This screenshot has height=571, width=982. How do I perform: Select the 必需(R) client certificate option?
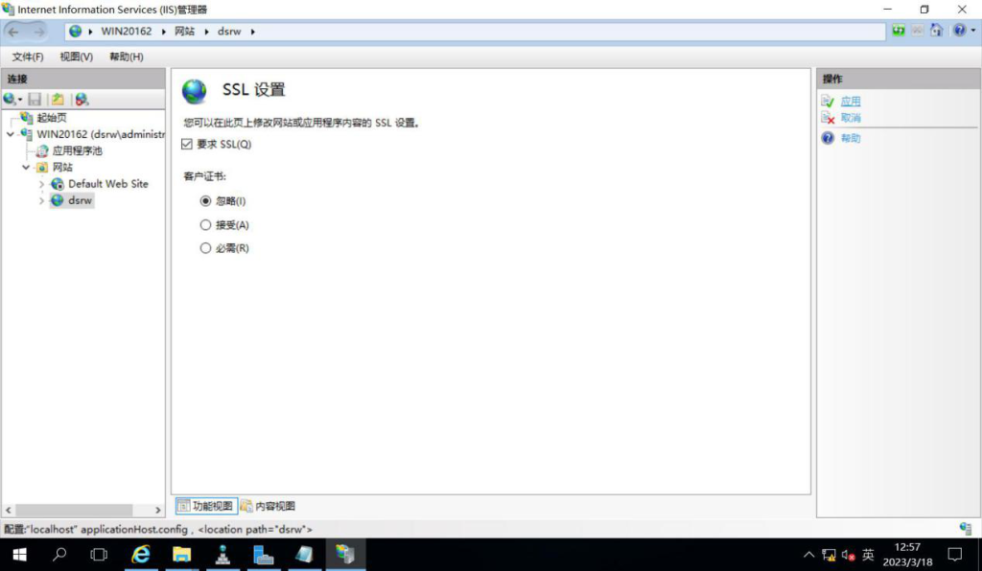tap(205, 248)
